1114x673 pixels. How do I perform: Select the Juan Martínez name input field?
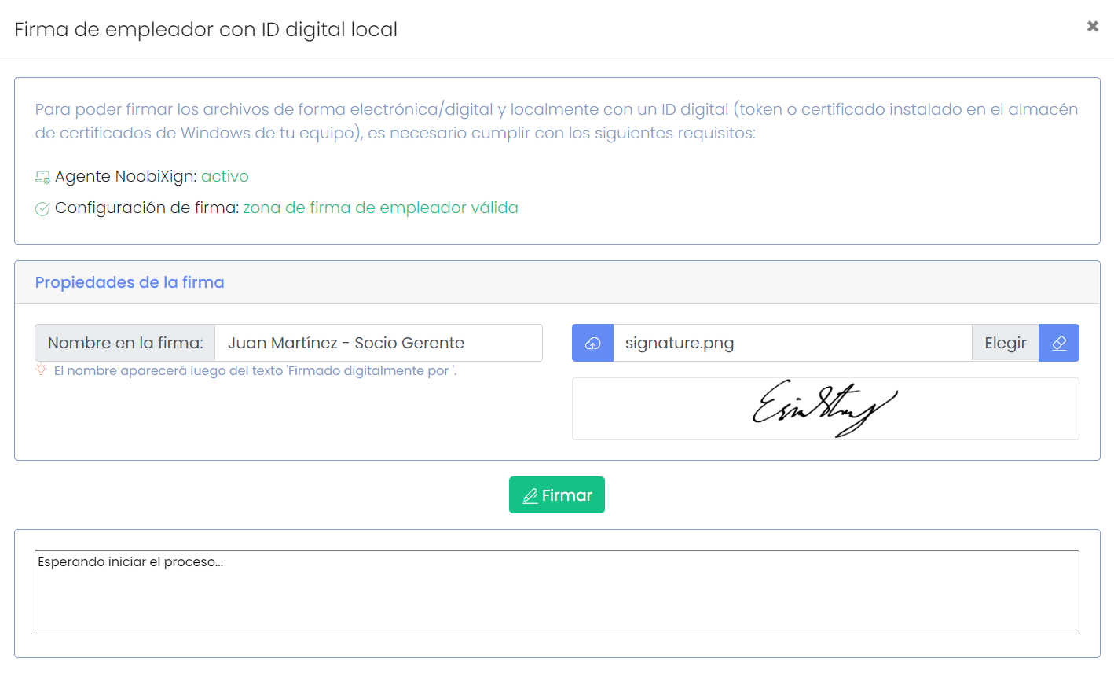tap(377, 343)
